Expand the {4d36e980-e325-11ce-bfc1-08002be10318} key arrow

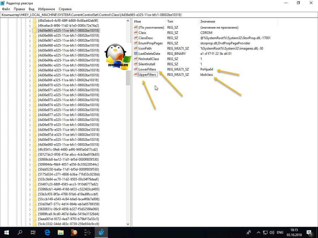pos(30,145)
